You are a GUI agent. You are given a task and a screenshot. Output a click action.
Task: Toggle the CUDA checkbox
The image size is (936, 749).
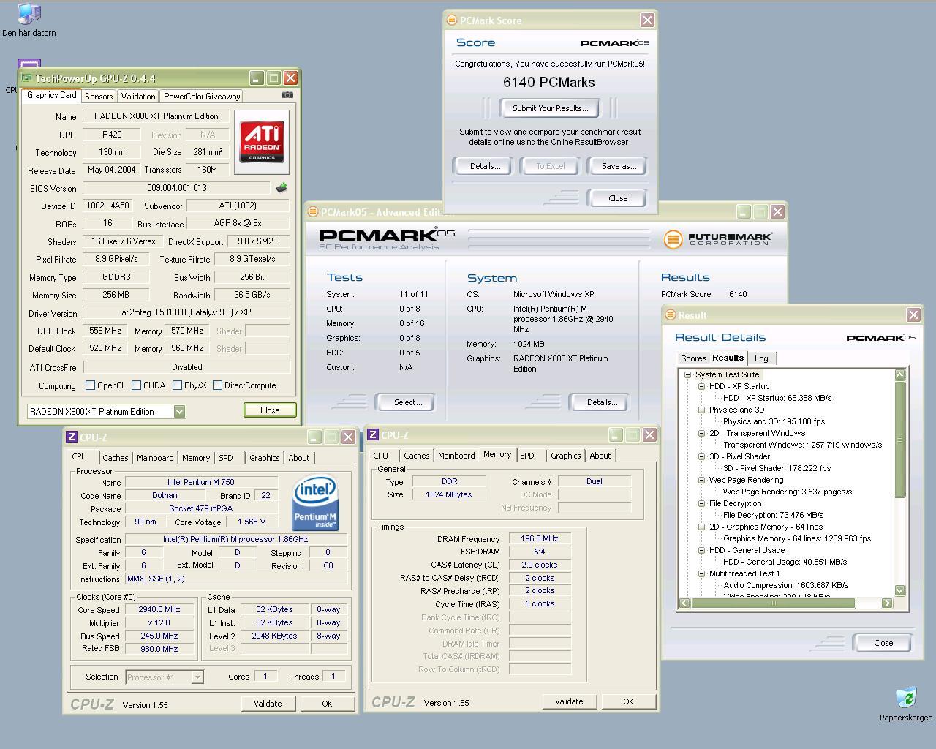coord(136,385)
